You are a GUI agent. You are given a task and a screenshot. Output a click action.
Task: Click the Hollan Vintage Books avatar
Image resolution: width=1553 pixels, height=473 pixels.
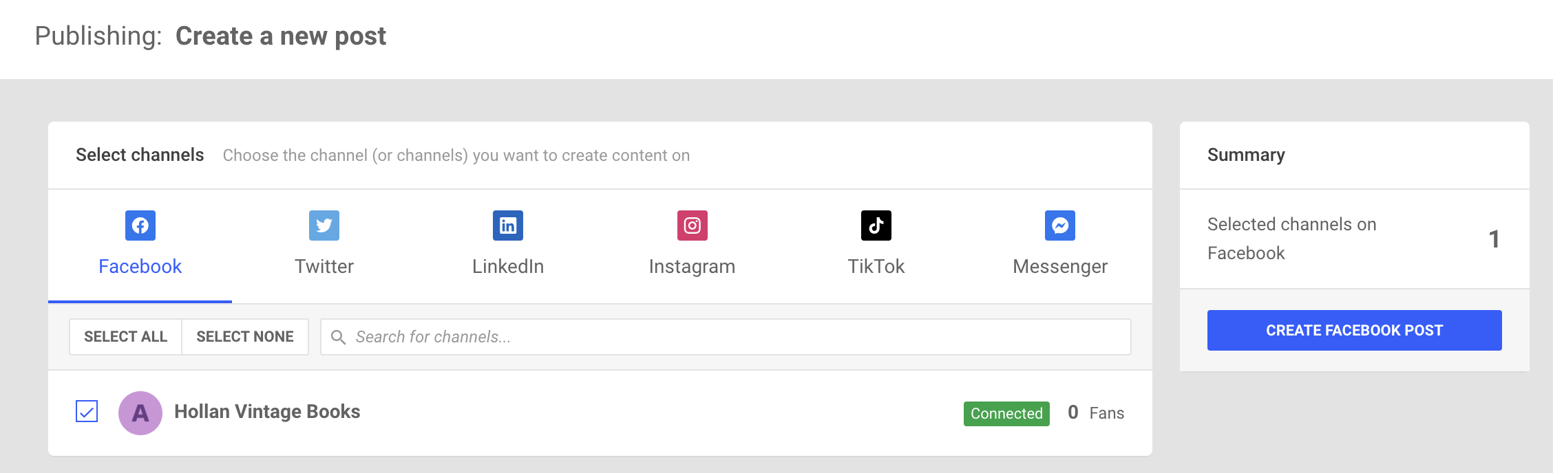140,412
